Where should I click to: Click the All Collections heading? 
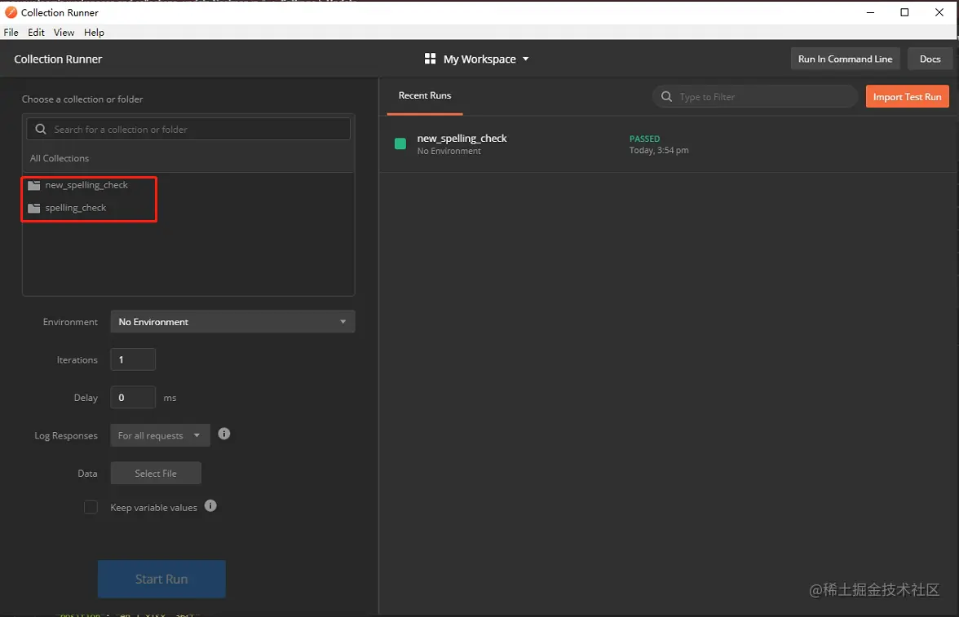[60, 158]
